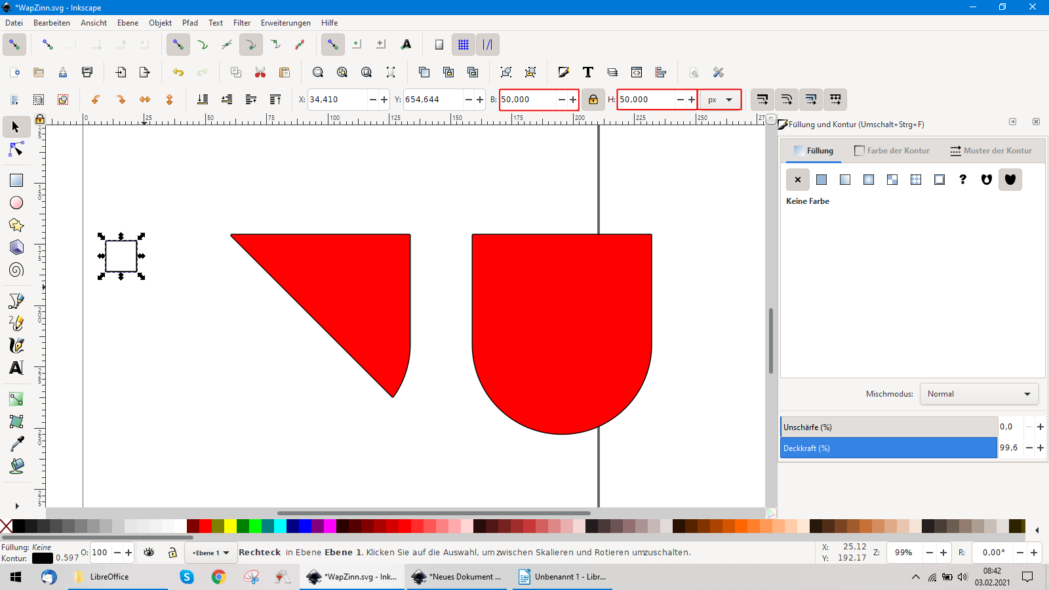1049x590 pixels.
Task: Expand the Mischmodus Normal dropdown
Action: click(x=979, y=394)
